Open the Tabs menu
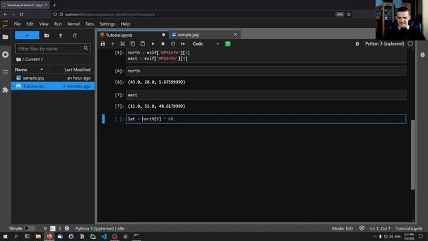 coord(90,24)
